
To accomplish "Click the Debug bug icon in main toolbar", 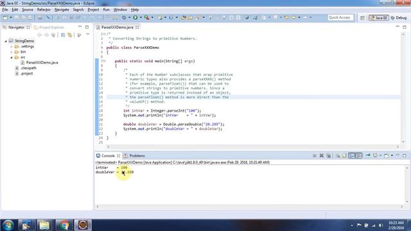I will 124,17.
